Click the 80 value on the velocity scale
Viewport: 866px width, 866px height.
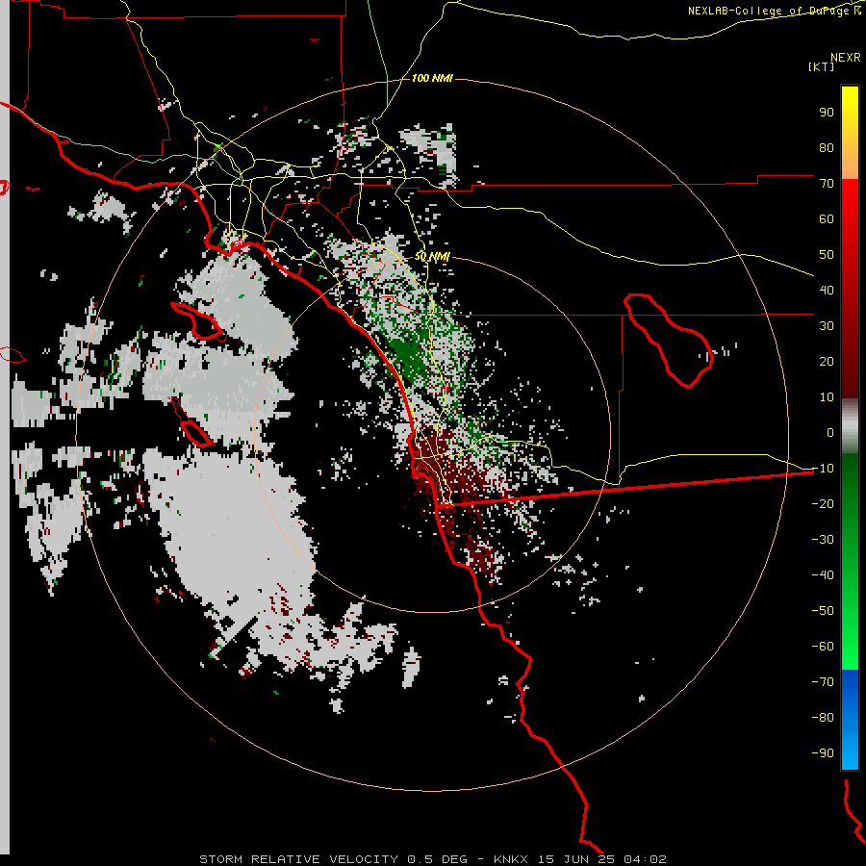[x=827, y=147]
